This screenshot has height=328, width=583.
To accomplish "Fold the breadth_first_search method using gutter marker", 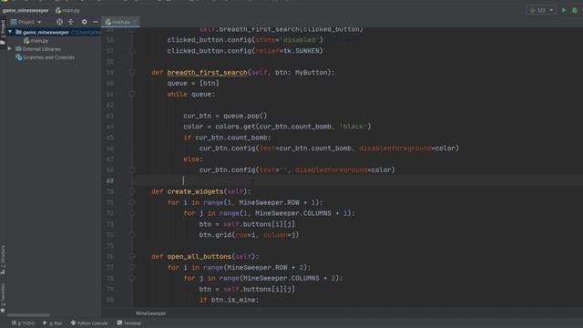I will 132,73.
